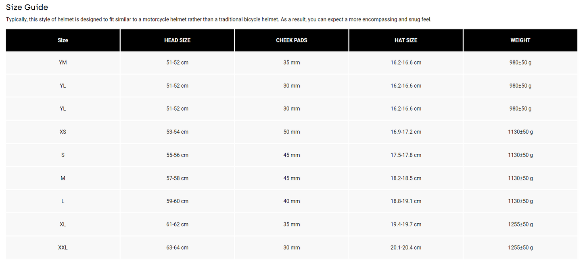Screen dimensions: 583x262
Task: Select the 53-54 cm head size cell
Action: pos(177,132)
